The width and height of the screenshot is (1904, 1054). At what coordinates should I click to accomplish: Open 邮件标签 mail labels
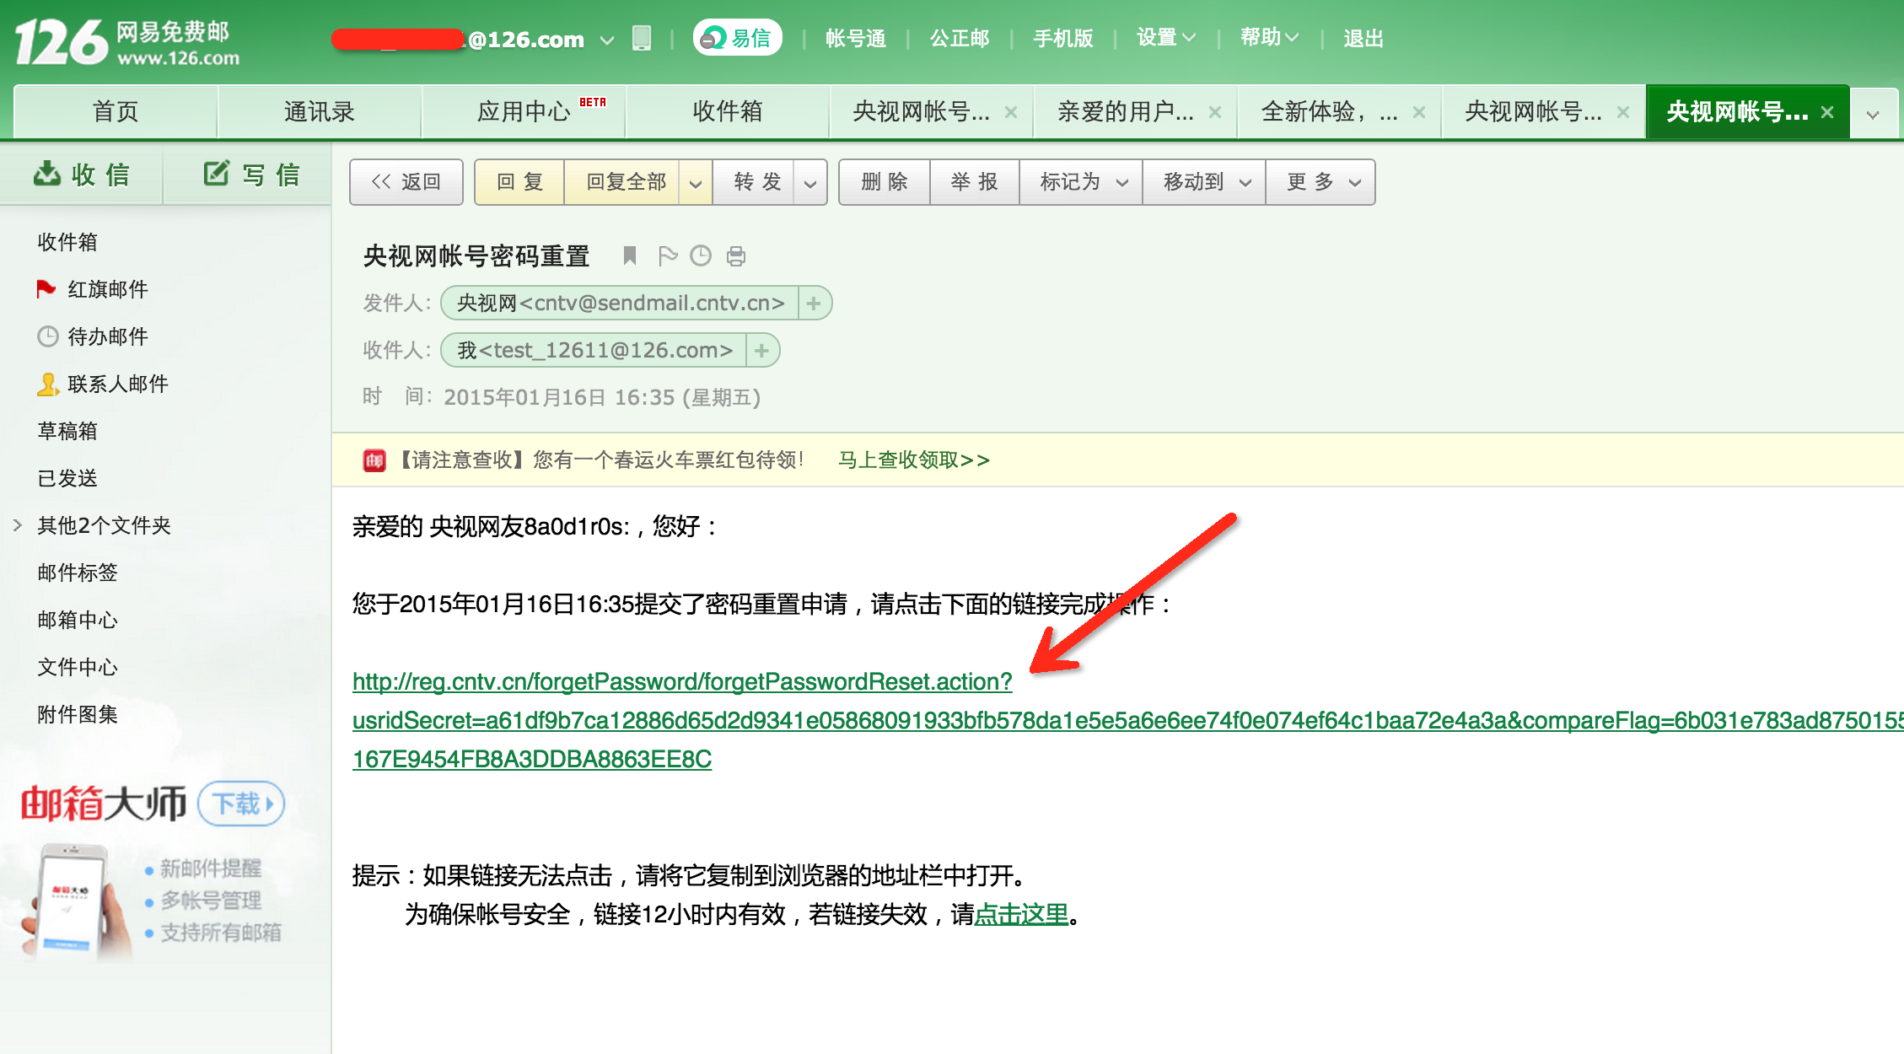coord(78,573)
